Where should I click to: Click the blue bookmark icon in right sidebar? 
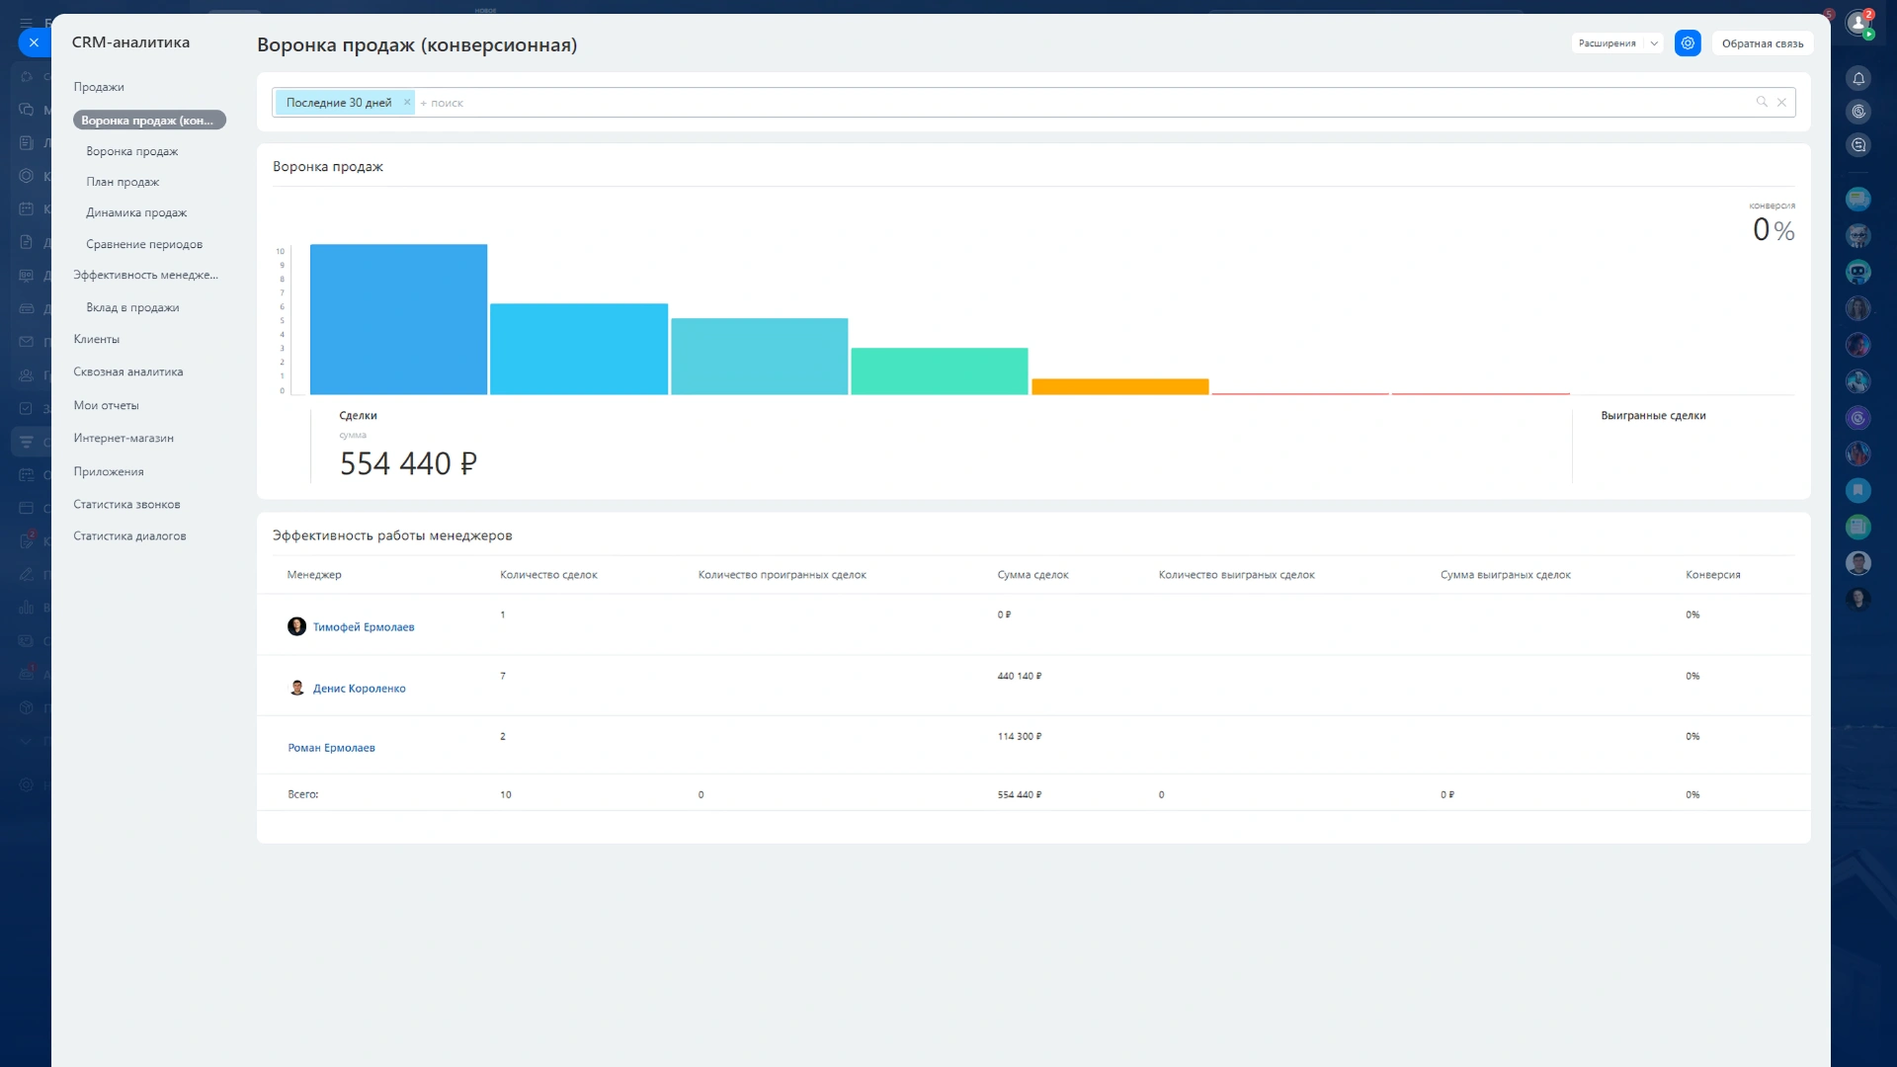[x=1858, y=490]
